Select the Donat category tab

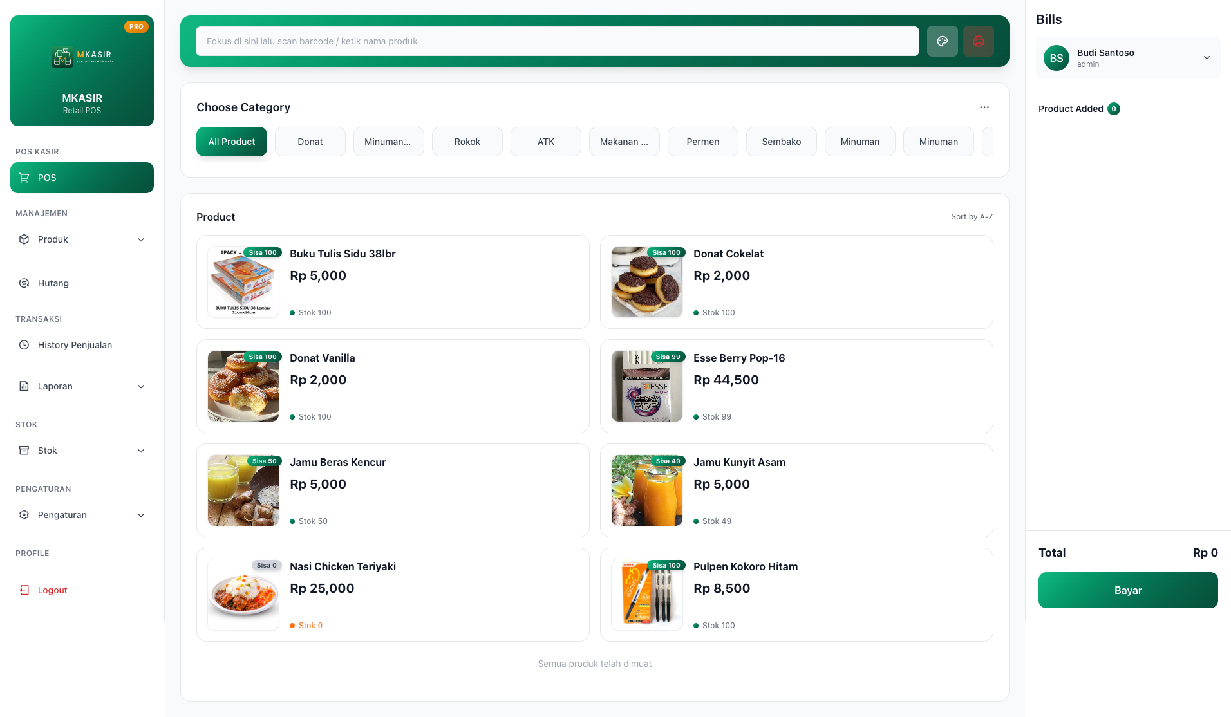point(310,142)
